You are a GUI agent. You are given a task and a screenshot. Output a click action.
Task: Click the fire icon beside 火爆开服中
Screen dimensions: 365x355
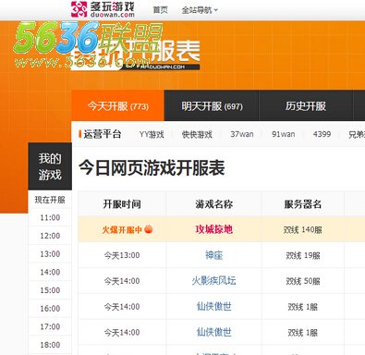coord(149,229)
